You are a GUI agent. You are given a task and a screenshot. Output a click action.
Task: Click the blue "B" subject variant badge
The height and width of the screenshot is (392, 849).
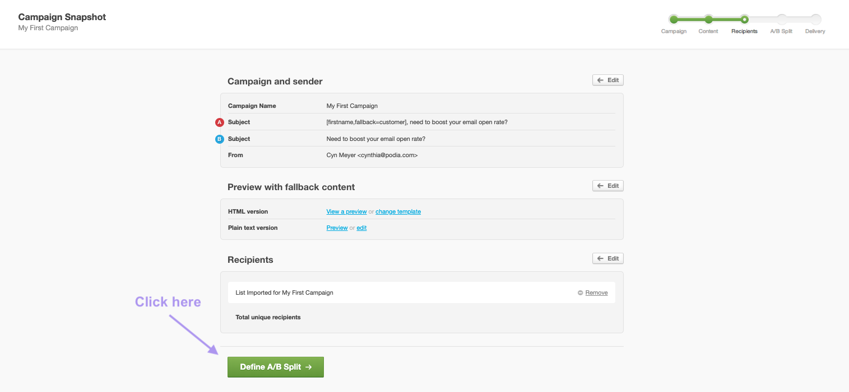coord(219,139)
